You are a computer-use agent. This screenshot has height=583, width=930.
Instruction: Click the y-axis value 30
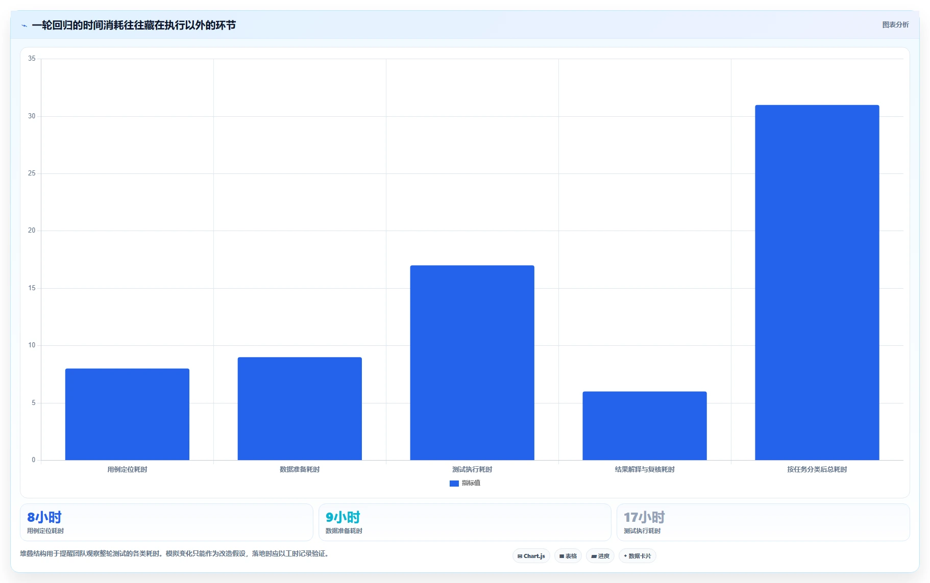click(32, 116)
